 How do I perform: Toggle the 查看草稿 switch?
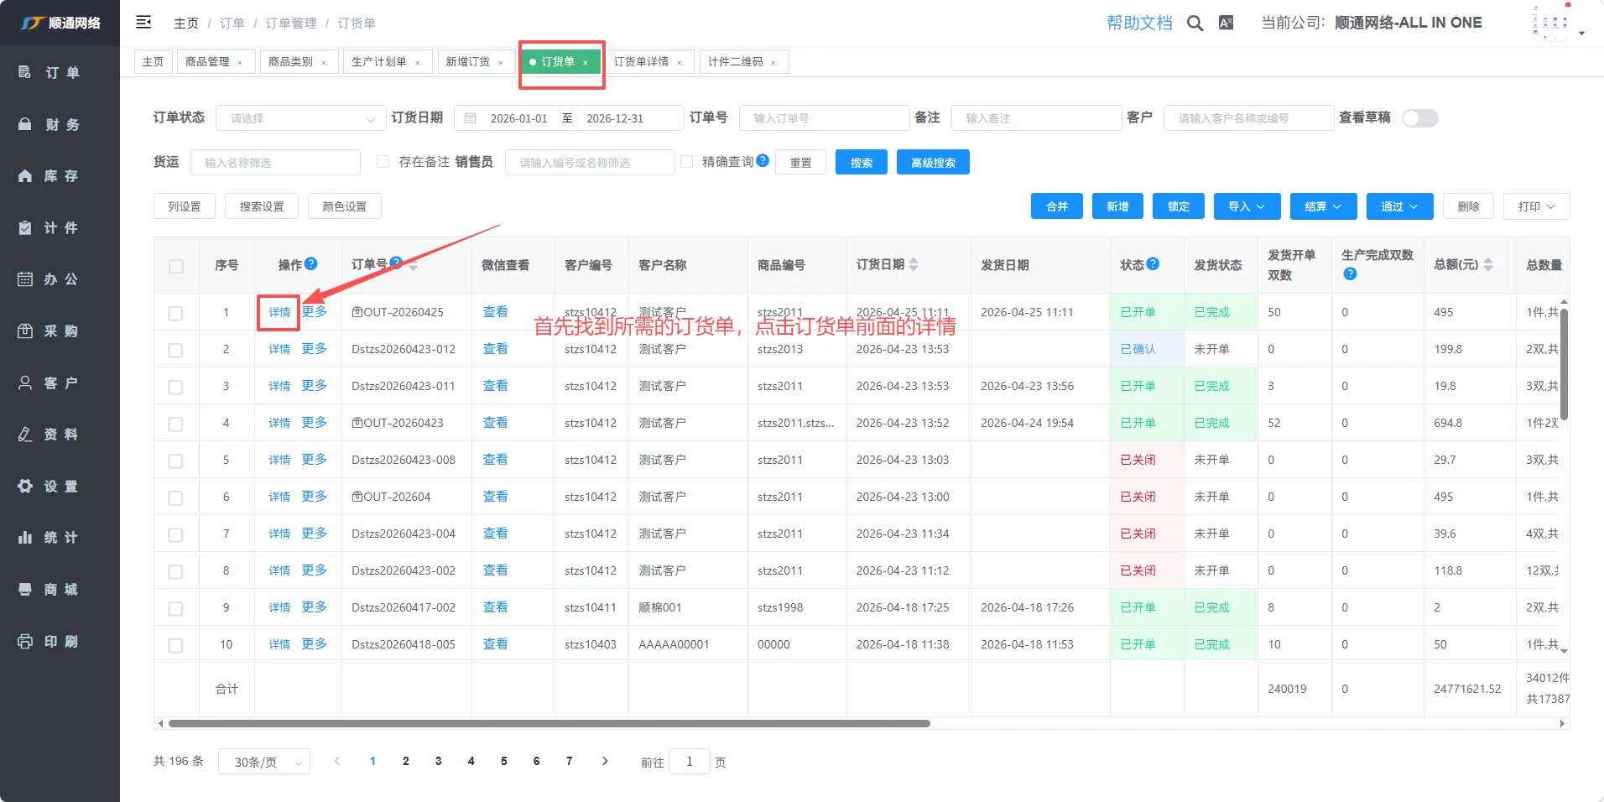(x=1419, y=118)
